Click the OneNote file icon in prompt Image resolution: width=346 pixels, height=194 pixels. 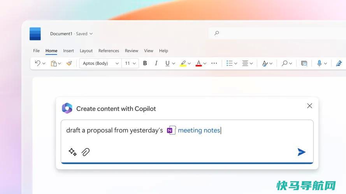(x=171, y=130)
